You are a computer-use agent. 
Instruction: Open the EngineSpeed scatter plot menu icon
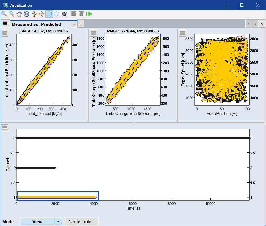pos(183,33)
